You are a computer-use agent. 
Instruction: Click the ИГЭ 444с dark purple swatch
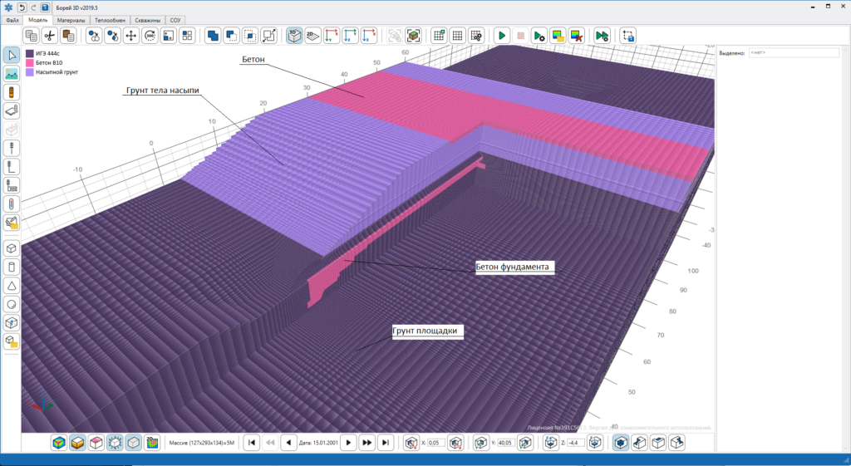30,54
